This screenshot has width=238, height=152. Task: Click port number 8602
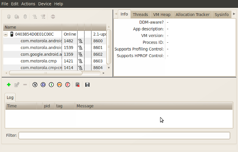98,54
